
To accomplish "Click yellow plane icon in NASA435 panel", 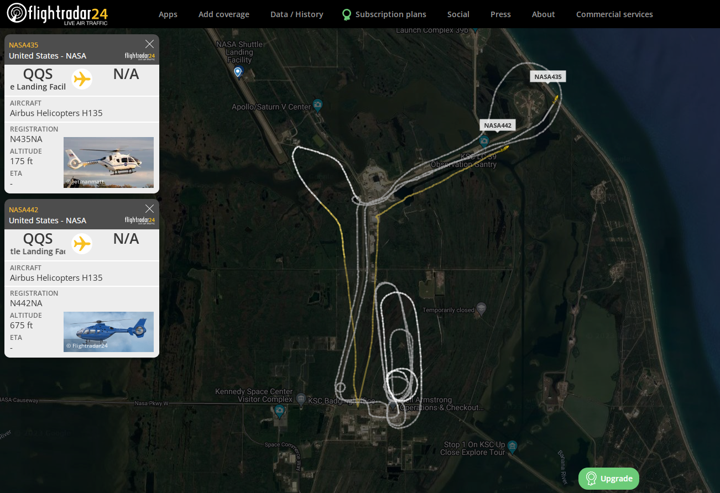I will click(x=82, y=79).
